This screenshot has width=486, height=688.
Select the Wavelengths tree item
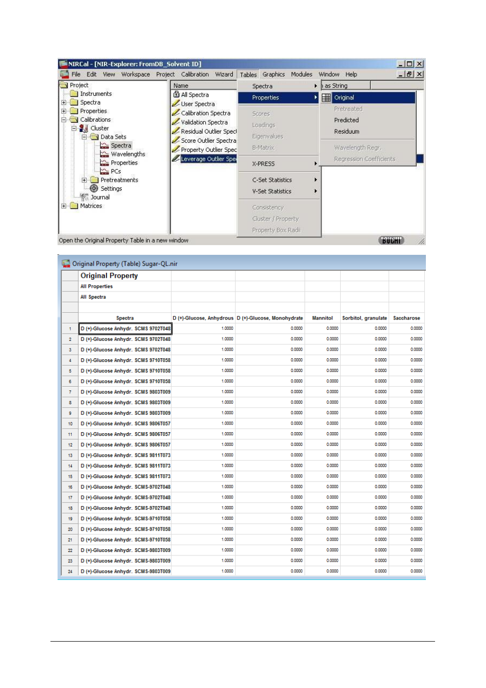128,154
